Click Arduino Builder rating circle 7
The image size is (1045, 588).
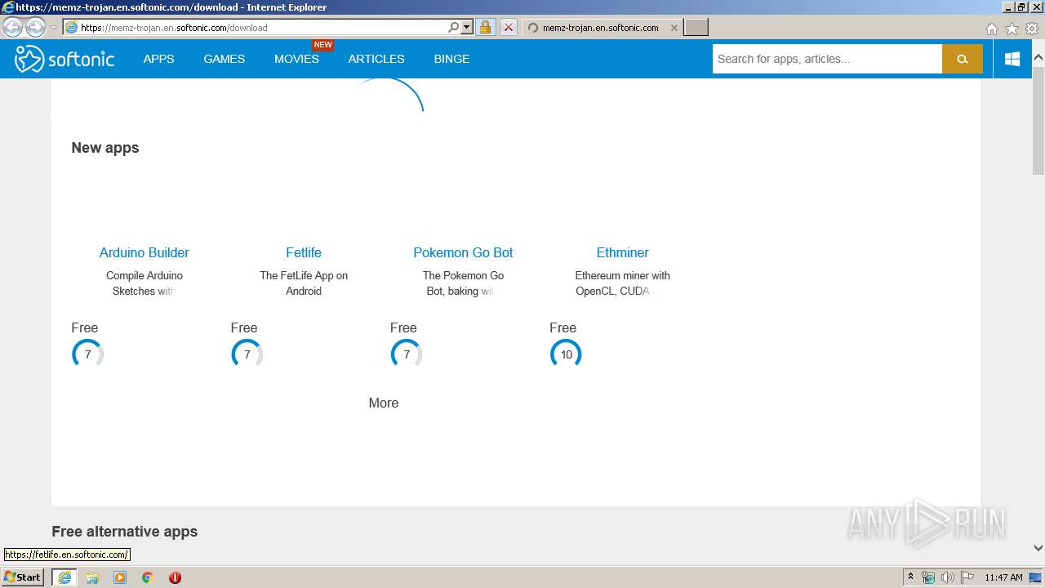click(87, 354)
